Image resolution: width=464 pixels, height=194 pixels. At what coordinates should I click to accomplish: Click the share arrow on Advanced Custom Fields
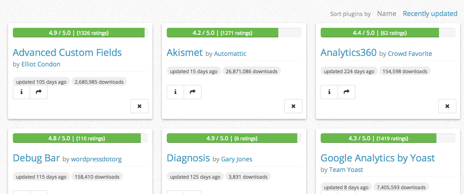[x=38, y=92]
